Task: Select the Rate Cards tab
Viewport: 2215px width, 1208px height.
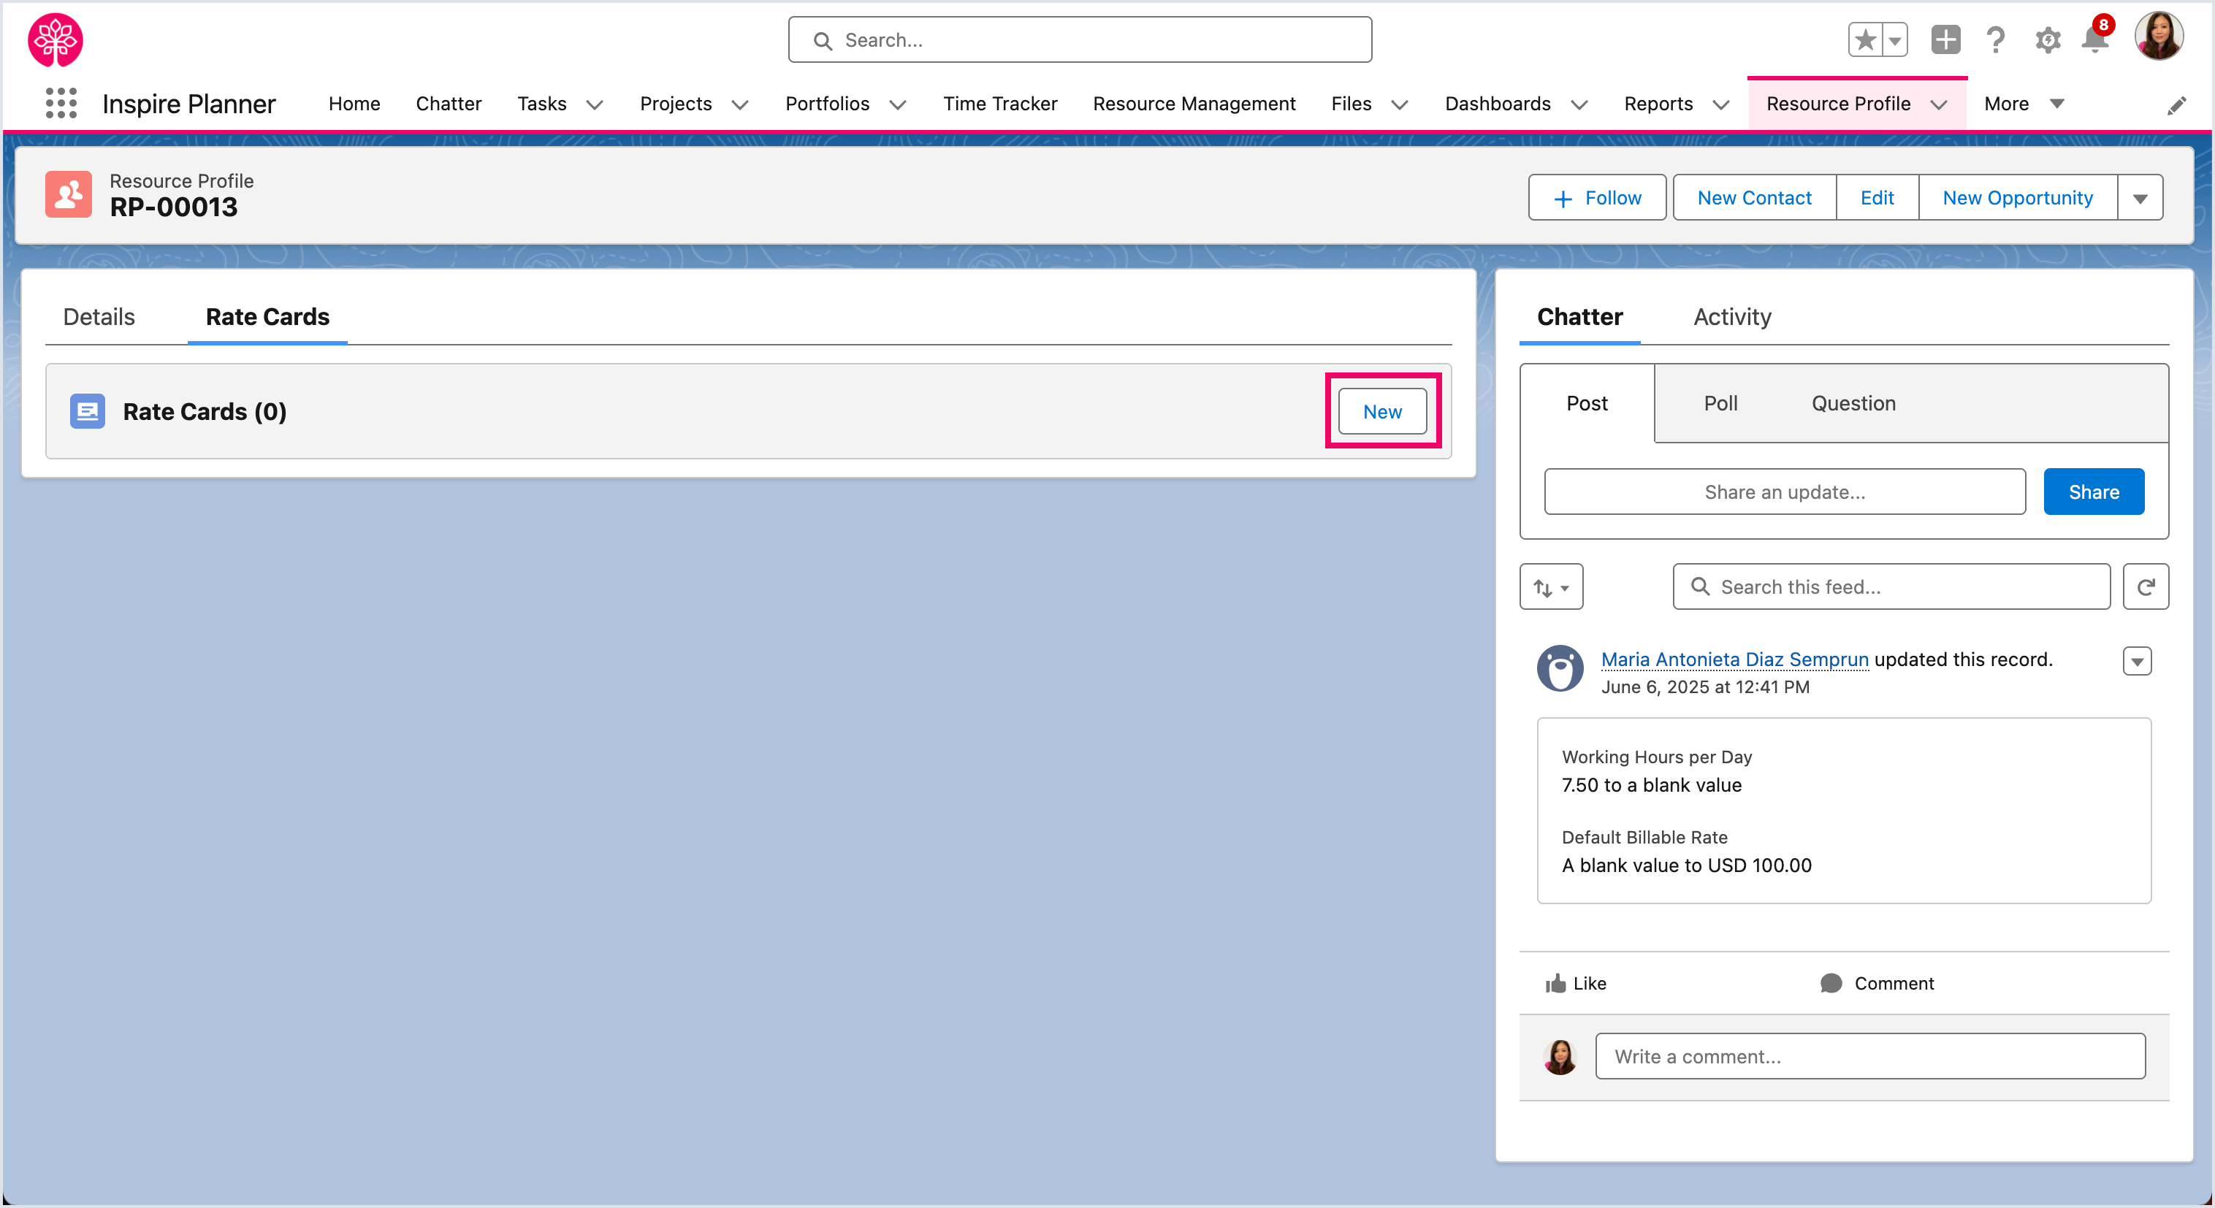Action: pos(267,316)
